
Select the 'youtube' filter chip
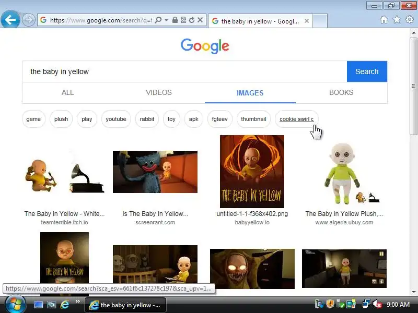(x=116, y=119)
